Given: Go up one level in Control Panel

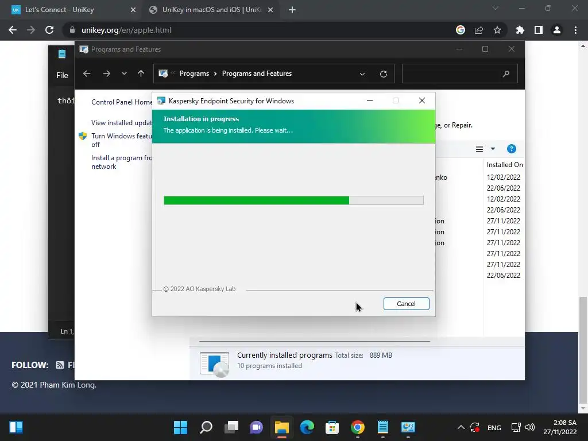Looking at the screenshot, I should point(141,73).
